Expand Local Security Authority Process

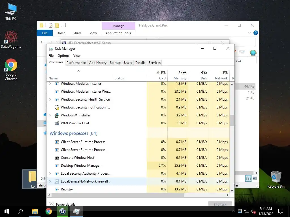pos(50,173)
